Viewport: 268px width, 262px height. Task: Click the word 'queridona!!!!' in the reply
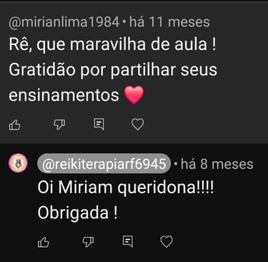pyautogui.click(x=166, y=188)
